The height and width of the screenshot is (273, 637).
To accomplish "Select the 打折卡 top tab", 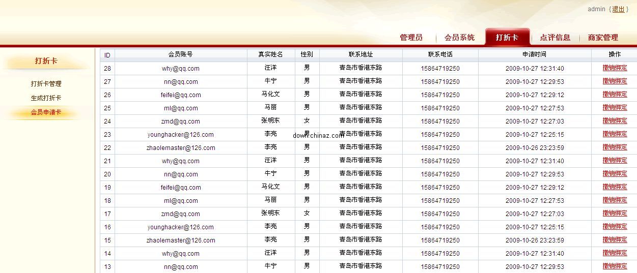I will coord(507,37).
